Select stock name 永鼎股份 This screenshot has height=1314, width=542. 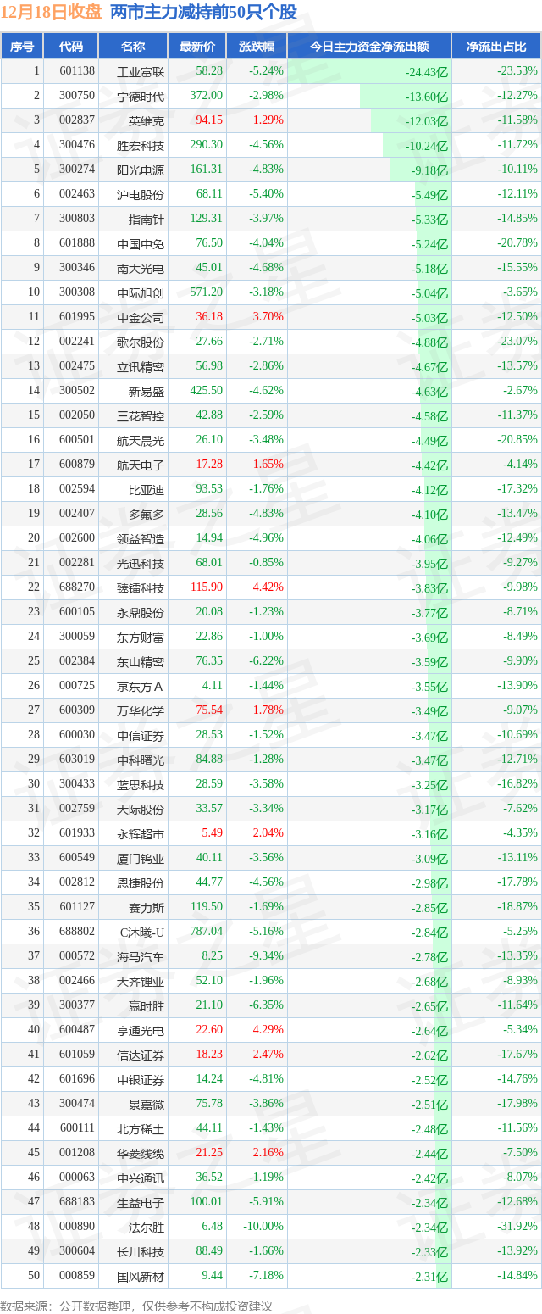pos(141,612)
